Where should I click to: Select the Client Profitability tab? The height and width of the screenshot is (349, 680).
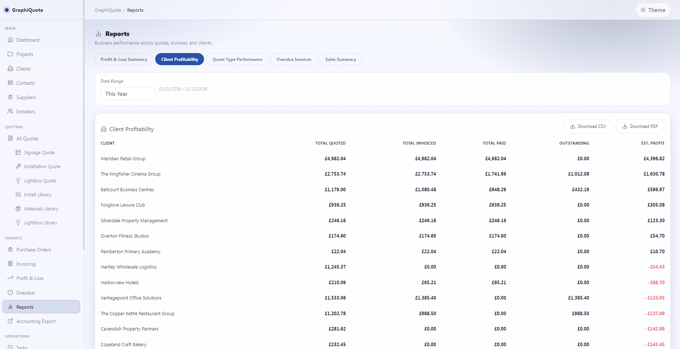179,59
